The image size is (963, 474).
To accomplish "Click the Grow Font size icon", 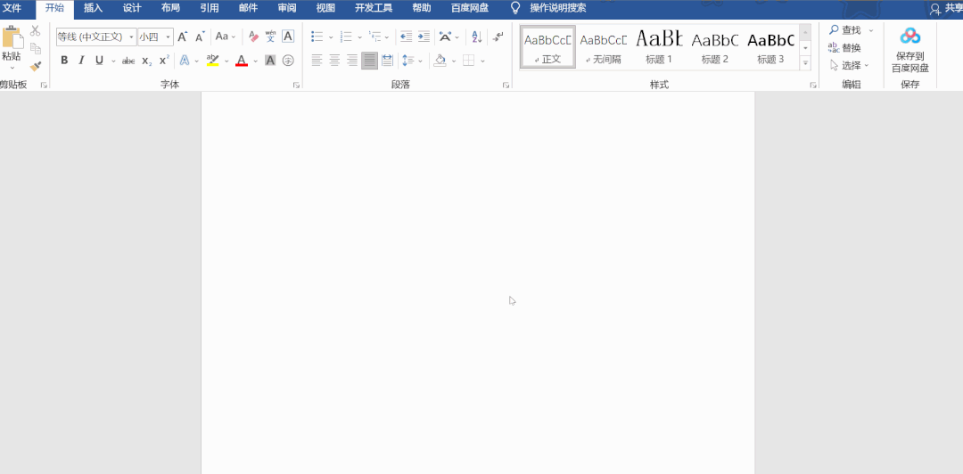I will pos(183,37).
